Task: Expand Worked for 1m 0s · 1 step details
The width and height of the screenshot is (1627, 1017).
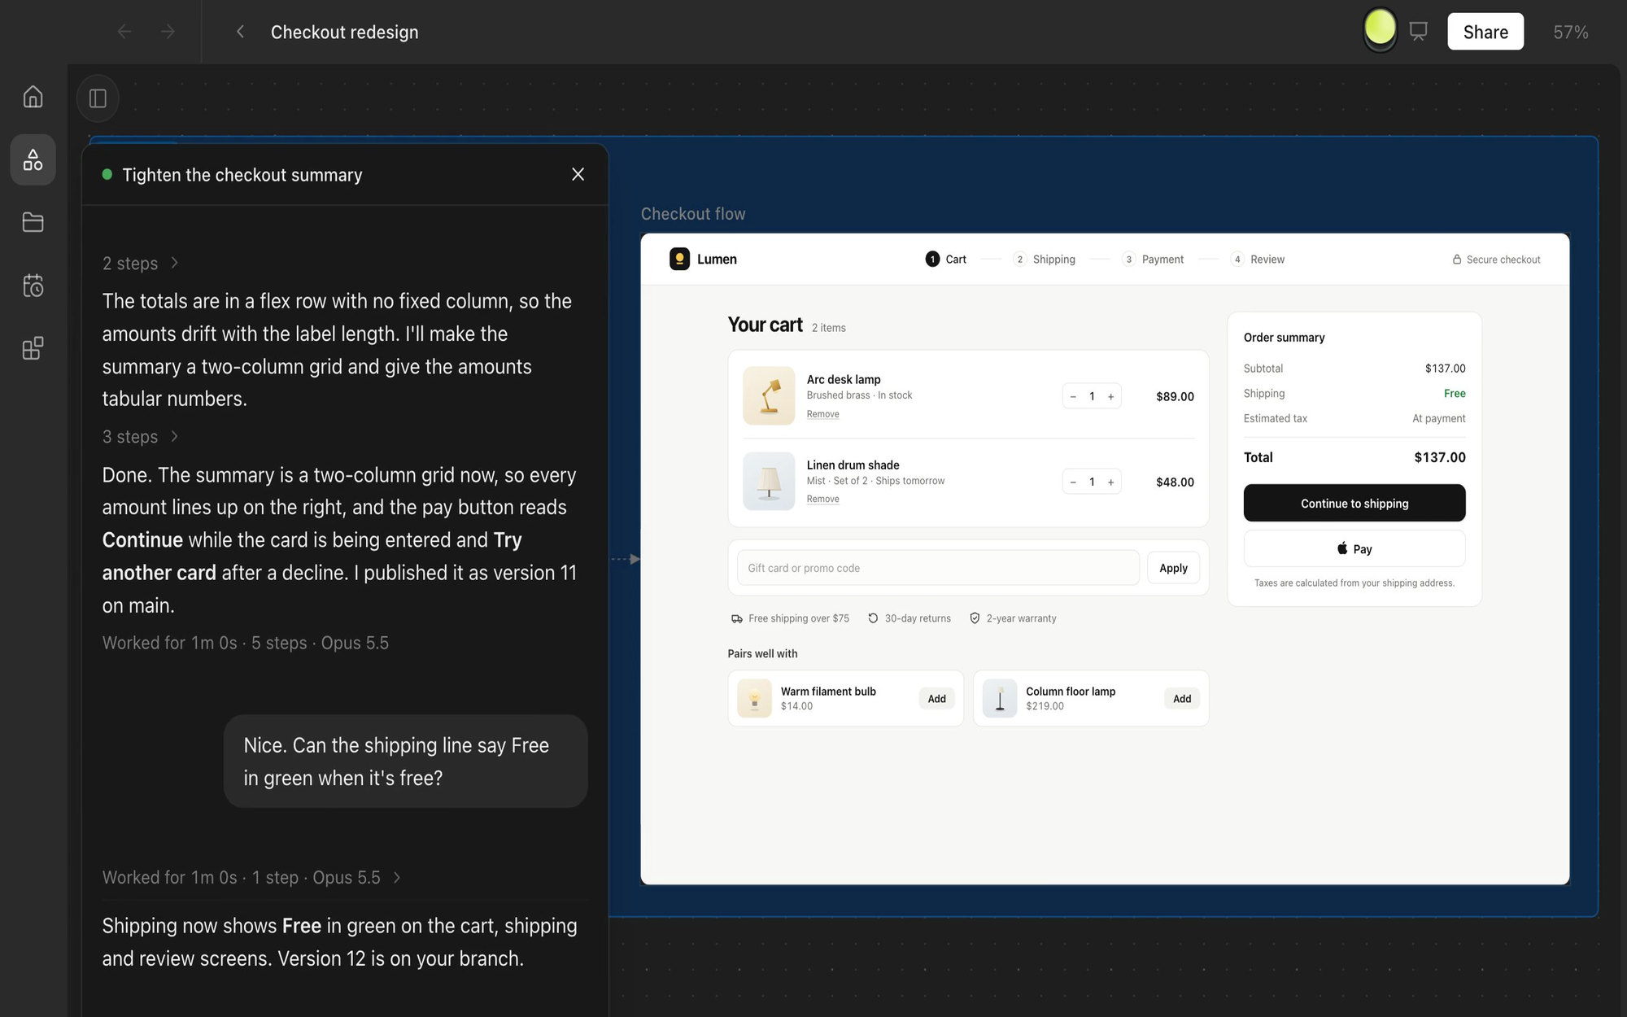Action: coord(252,878)
